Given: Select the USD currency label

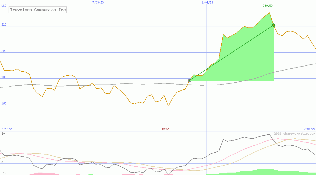Looking at the screenshot, I should click(4, 6).
